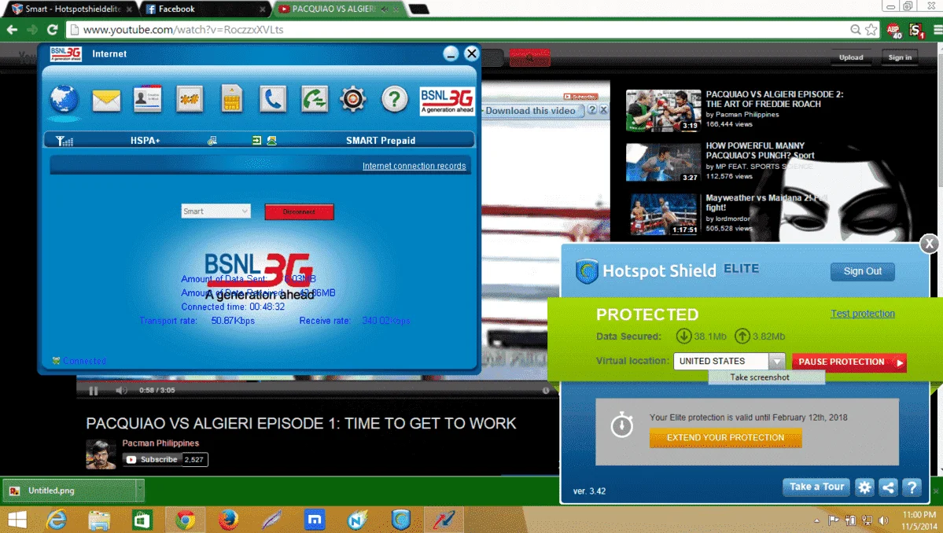Open a new browser tab

(418, 9)
